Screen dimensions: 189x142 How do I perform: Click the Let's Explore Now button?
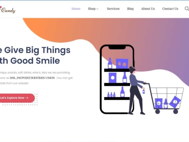pos(17,98)
